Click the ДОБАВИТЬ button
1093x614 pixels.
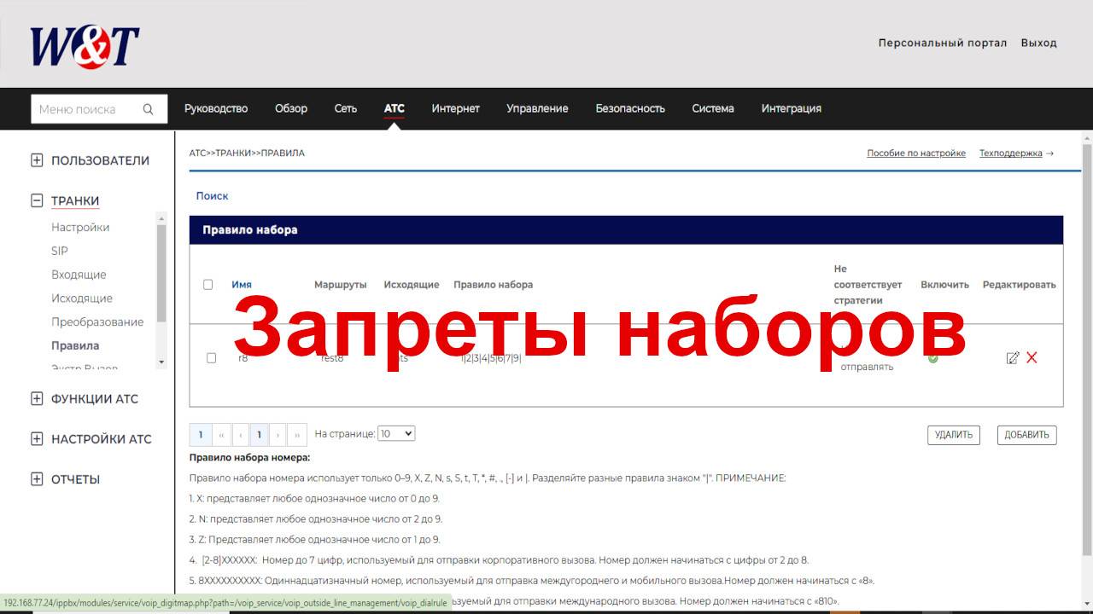pos(1027,435)
